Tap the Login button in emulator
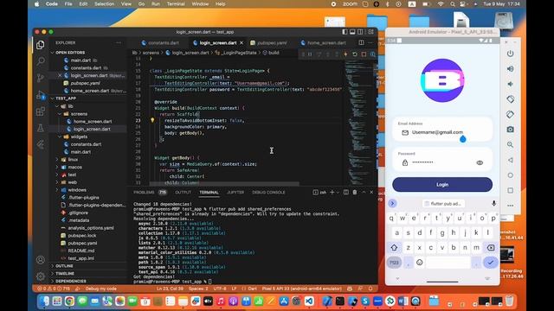 coord(442,184)
